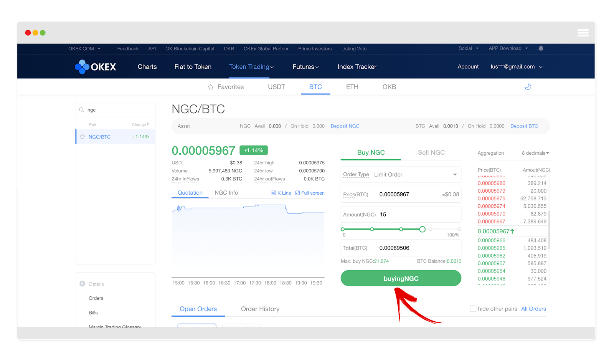This screenshot has width=614, height=362.
Task: Click the search magnifier icon
Action: (81, 110)
